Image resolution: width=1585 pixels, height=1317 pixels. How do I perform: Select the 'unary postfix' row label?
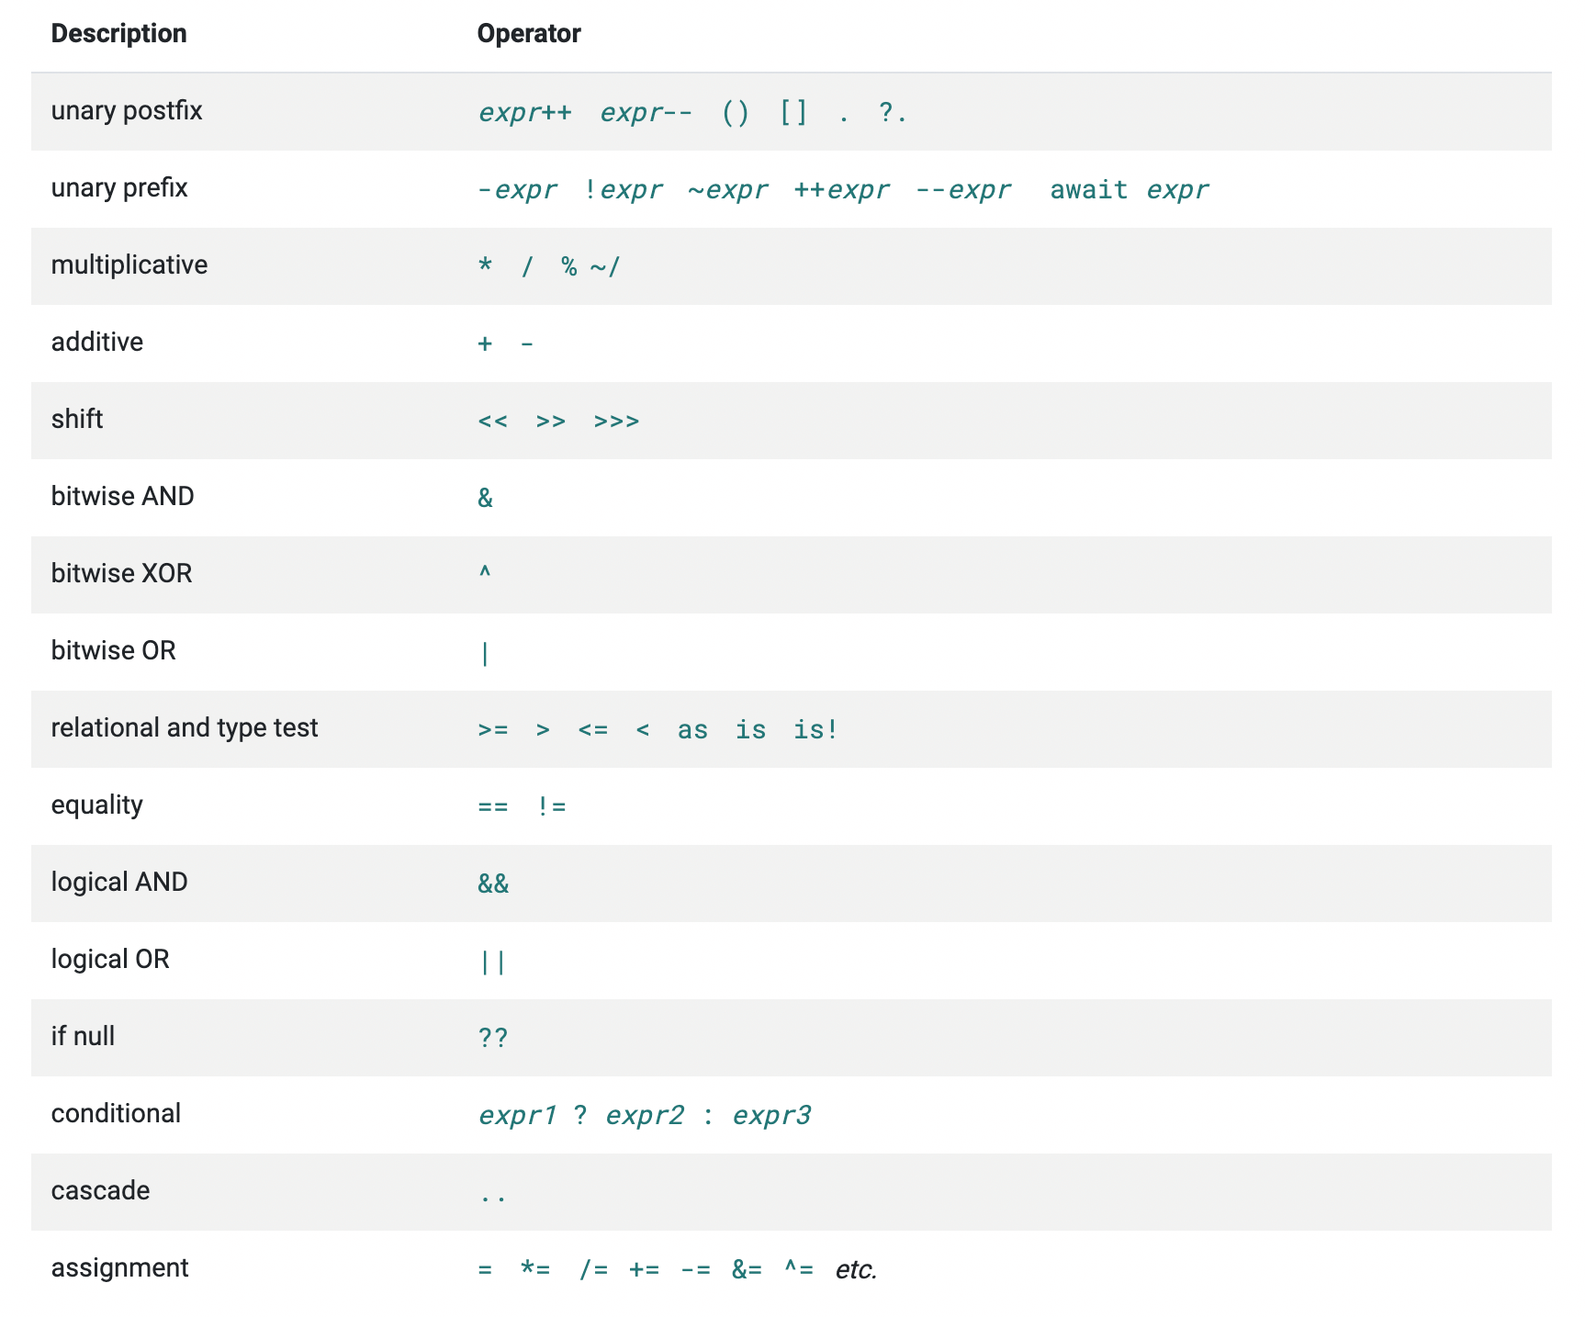(127, 111)
